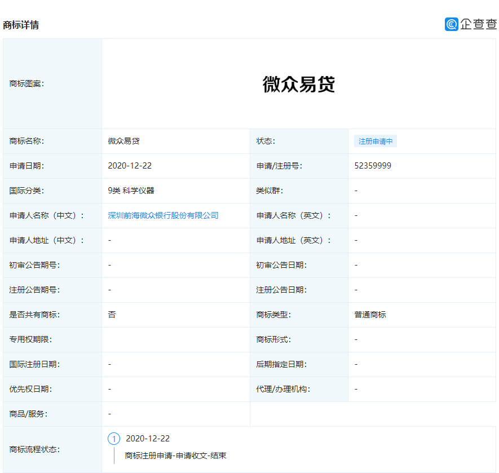Screen dimensions: 499x473
Task: Click the 注册公告期号 label
Action: click(34, 290)
